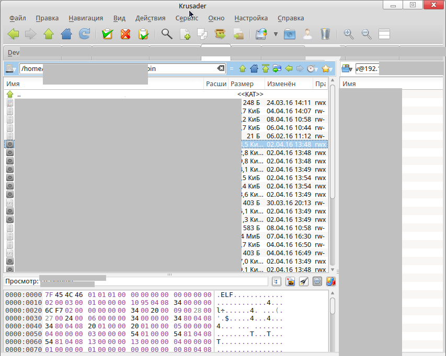
Task: Open the Настройка menu
Action: 251,18
